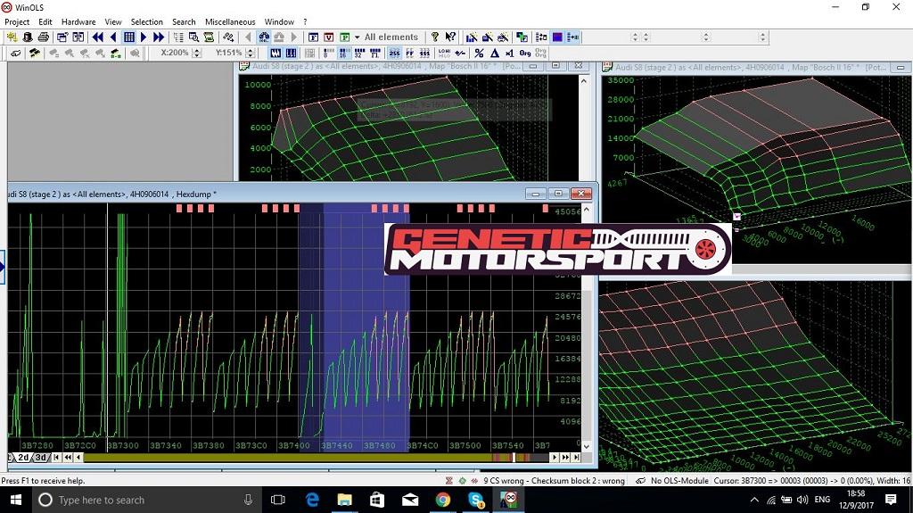Screen dimensions: 913x513
Task: Toggle the 255 decimal number format
Action: point(395,53)
